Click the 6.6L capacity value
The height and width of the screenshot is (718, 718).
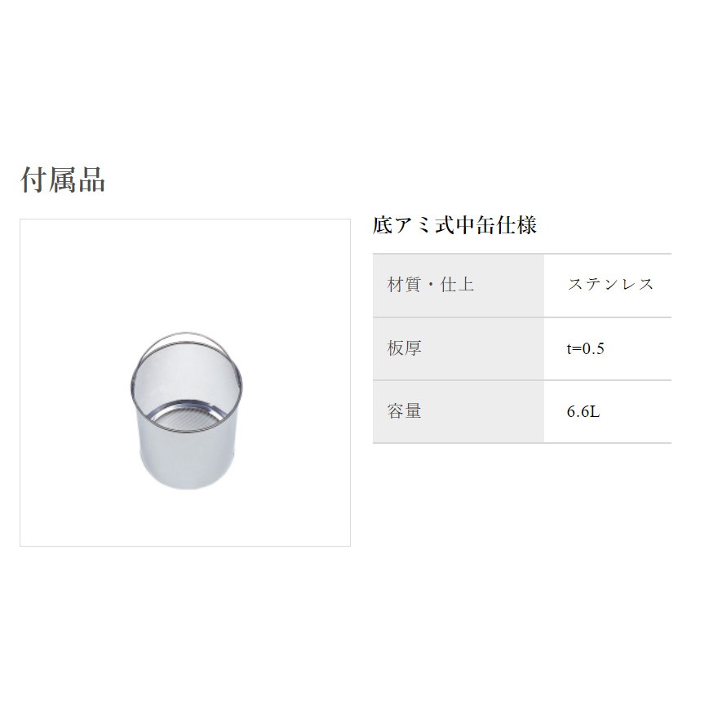click(x=583, y=412)
